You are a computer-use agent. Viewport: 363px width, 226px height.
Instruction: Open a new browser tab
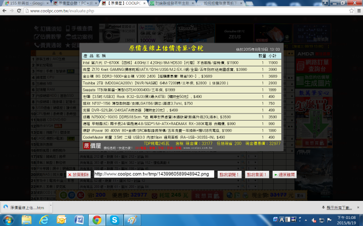pos(249,3)
